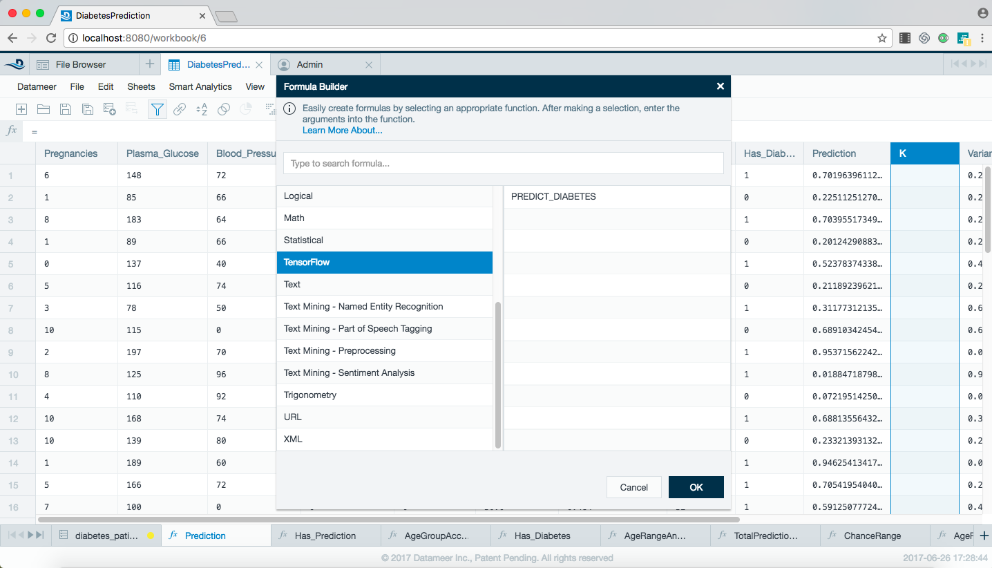The image size is (992, 568).
Task: Click the save as toolbar icon
Action: (88, 109)
